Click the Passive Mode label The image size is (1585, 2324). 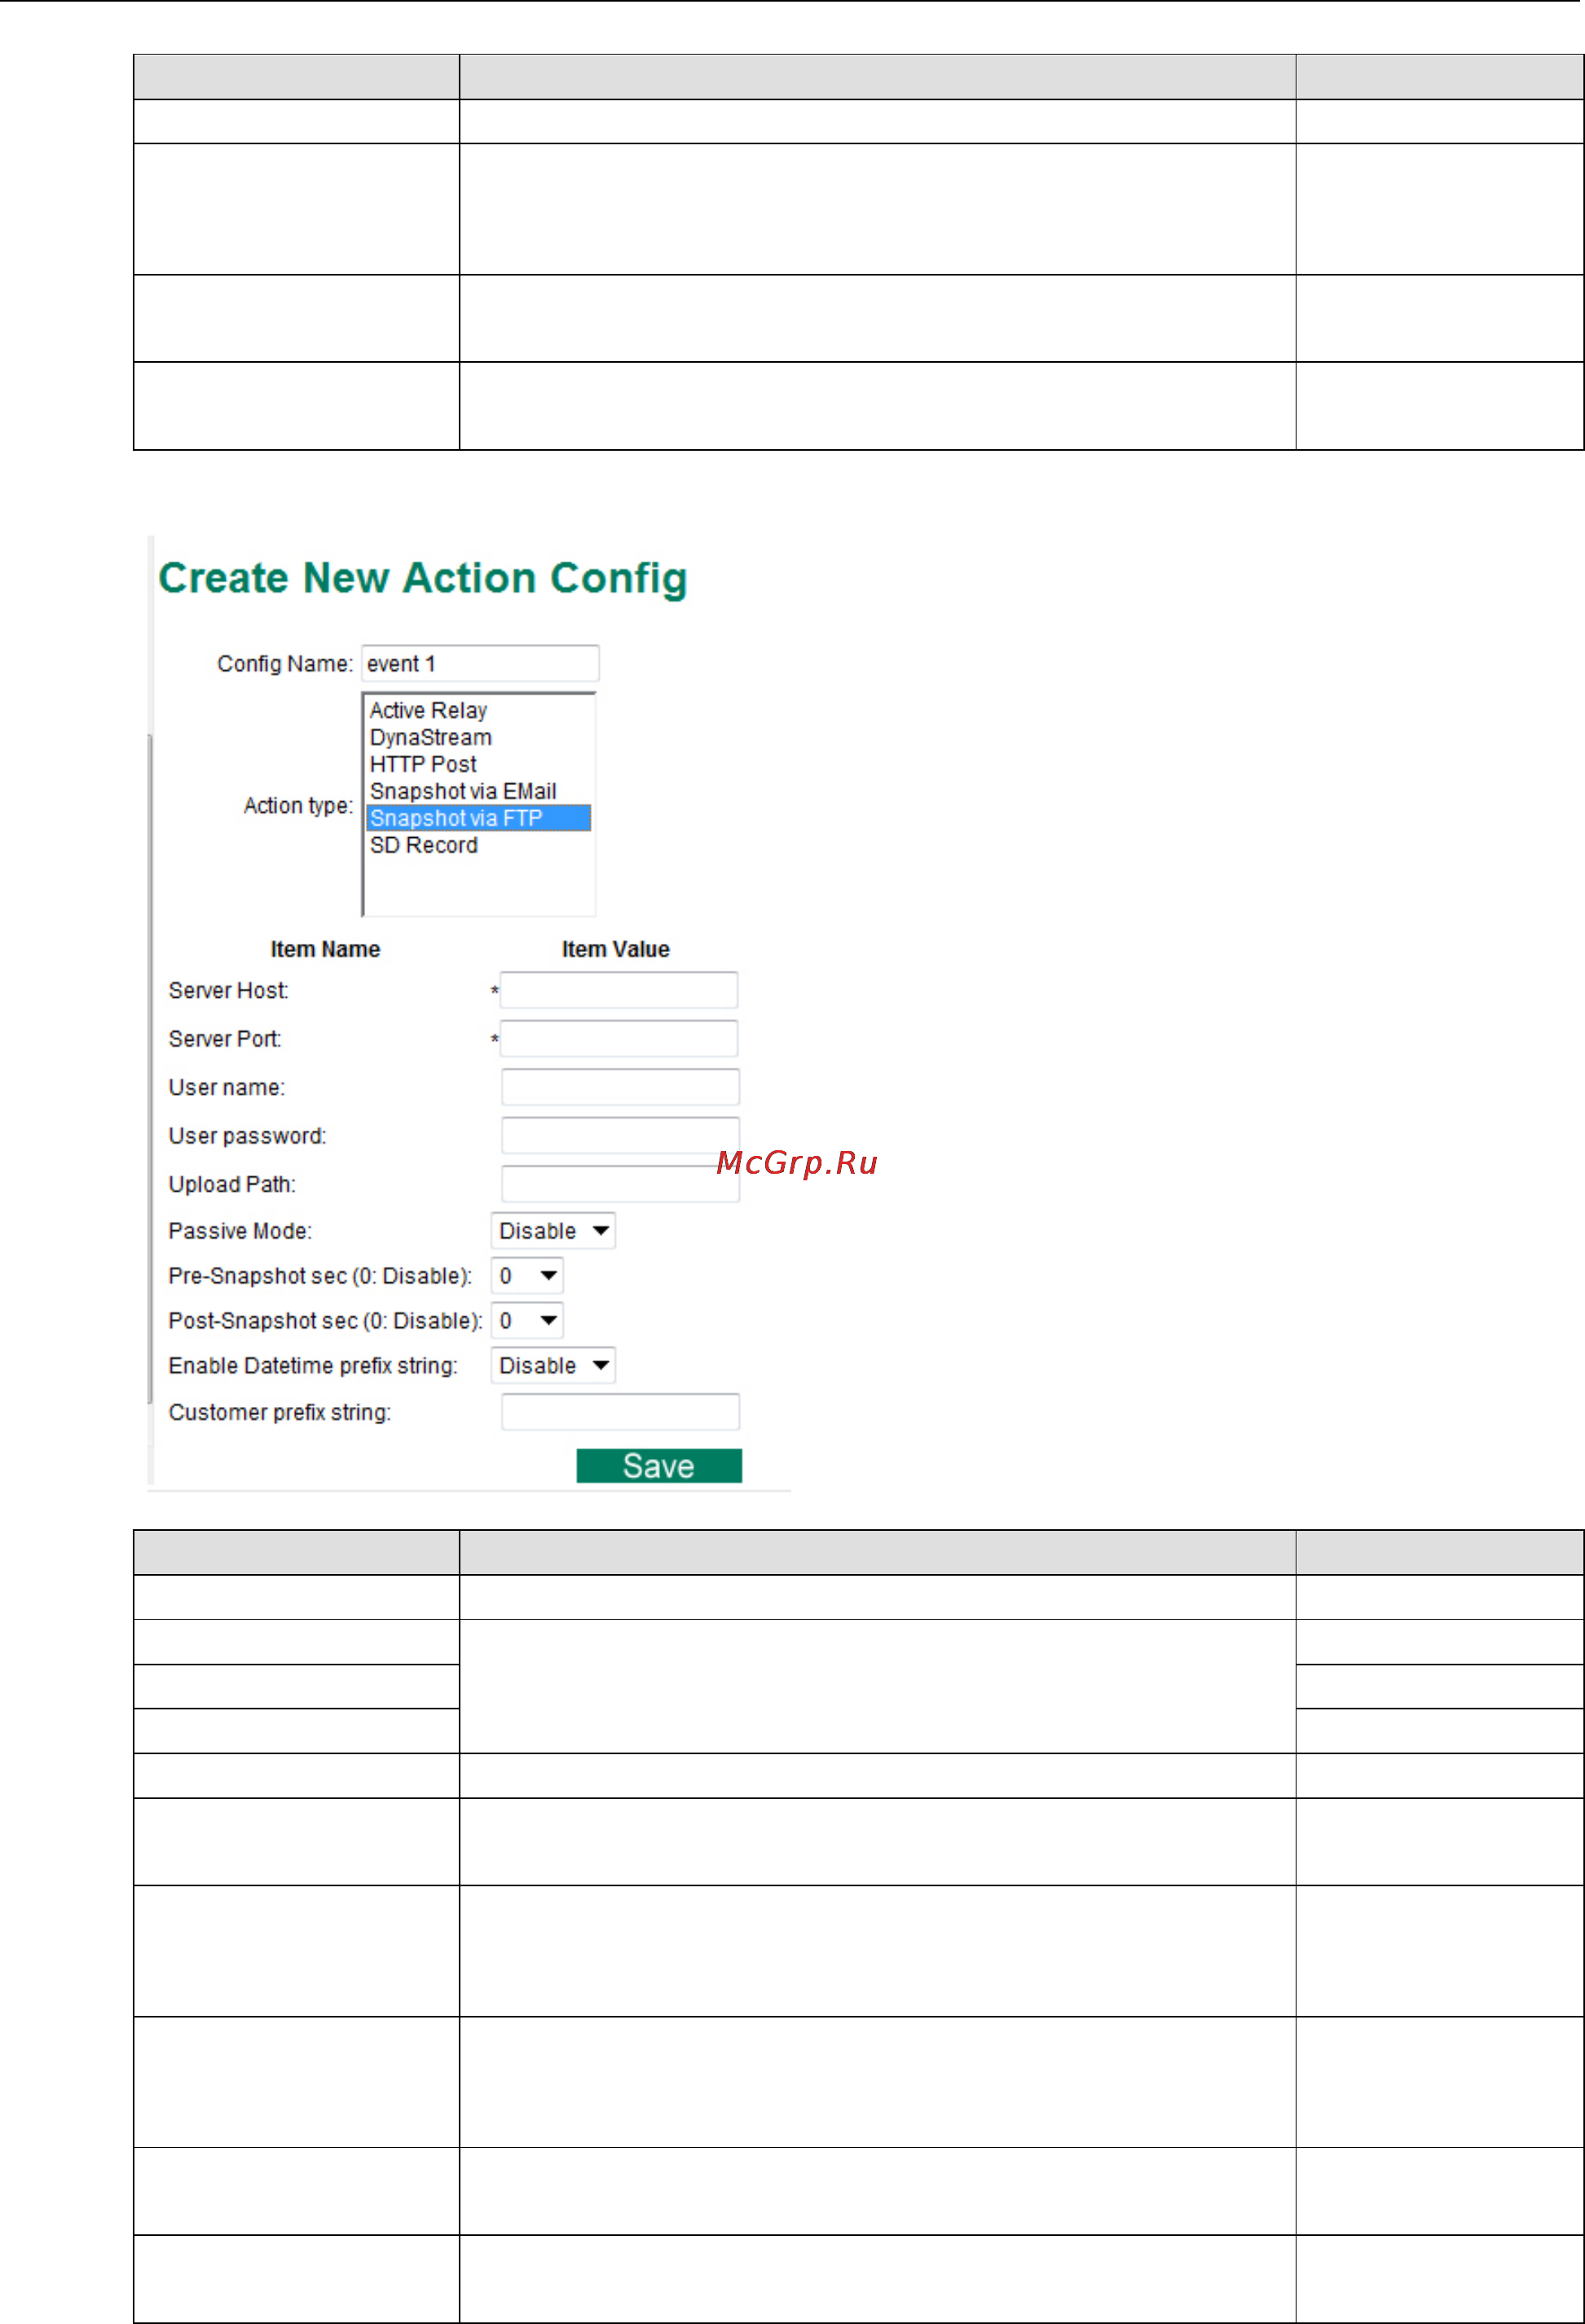tap(240, 1231)
